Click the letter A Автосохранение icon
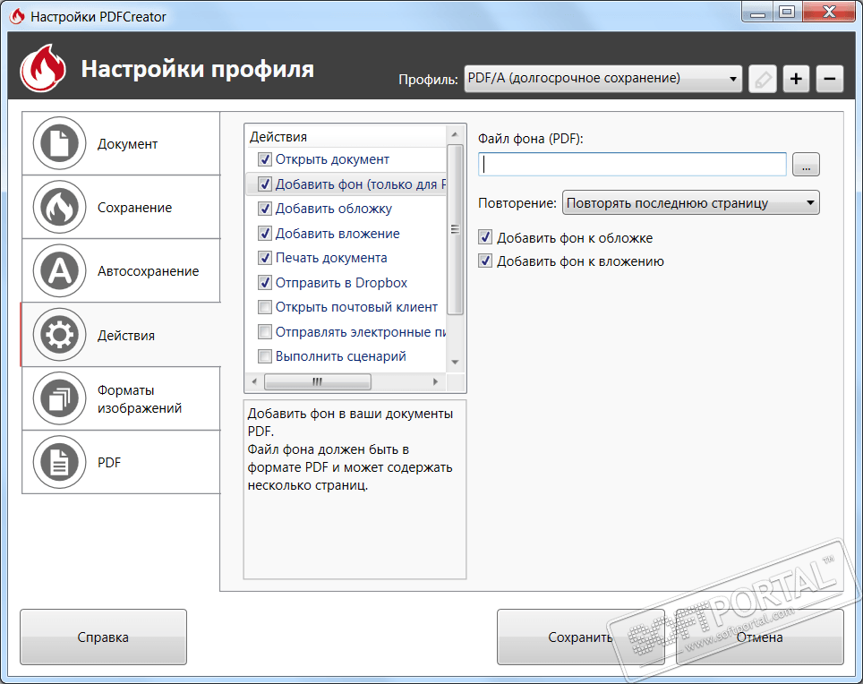The image size is (863, 684). 59,271
